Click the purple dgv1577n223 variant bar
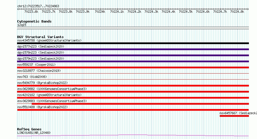Image resolution: width=257 pixels, height=139 pixels. coord(133,49)
